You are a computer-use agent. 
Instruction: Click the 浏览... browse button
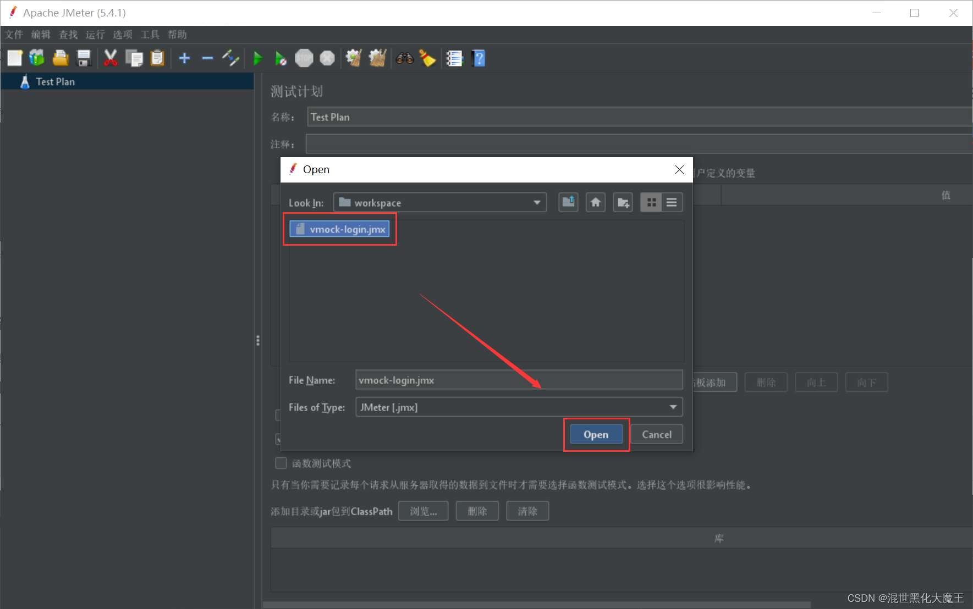pos(424,511)
